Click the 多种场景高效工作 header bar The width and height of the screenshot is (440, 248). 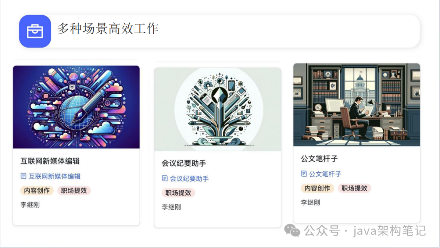(220, 31)
